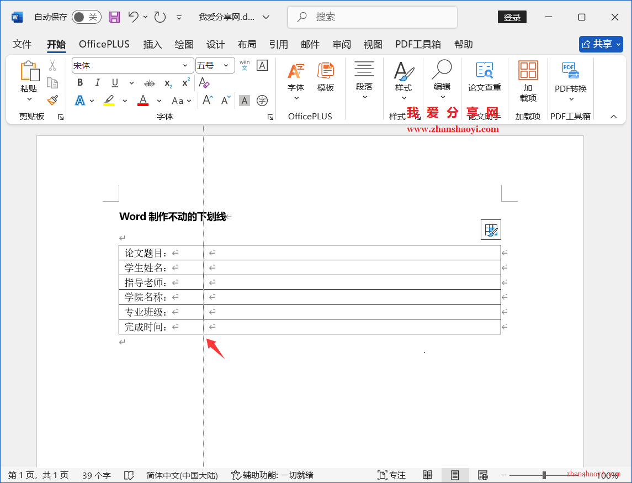Apply red font color button
Viewport: 632px width, 483px height.
[x=143, y=101]
